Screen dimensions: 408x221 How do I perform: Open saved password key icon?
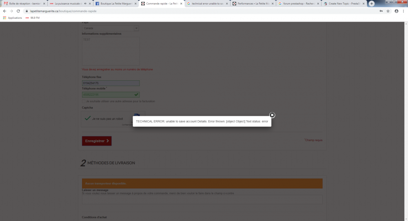click(381, 11)
